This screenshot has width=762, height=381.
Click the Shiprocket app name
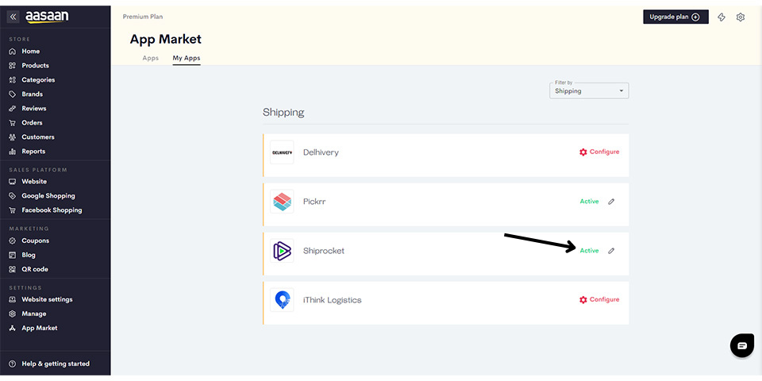tap(324, 251)
